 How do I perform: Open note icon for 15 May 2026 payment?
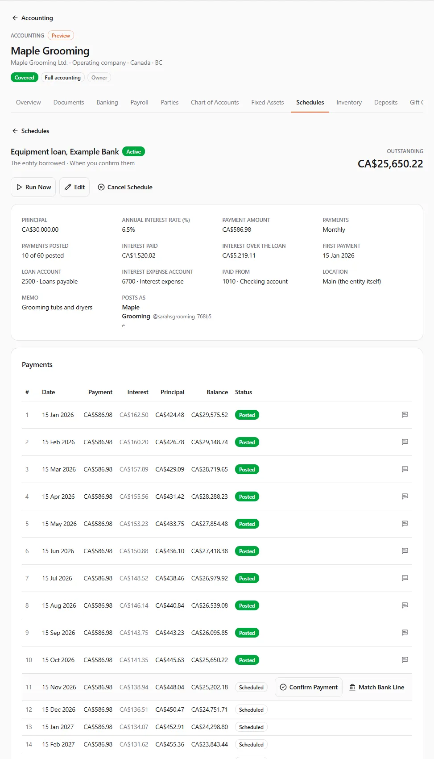point(405,524)
